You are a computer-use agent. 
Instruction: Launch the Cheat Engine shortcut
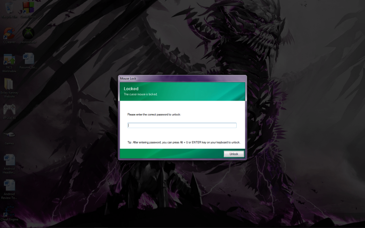[10, 213]
